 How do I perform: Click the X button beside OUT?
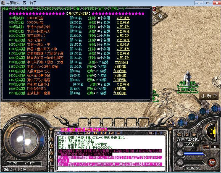click(x=159, y=133)
